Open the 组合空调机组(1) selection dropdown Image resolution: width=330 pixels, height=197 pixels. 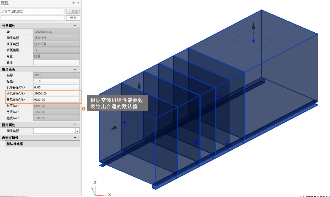coord(33,11)
